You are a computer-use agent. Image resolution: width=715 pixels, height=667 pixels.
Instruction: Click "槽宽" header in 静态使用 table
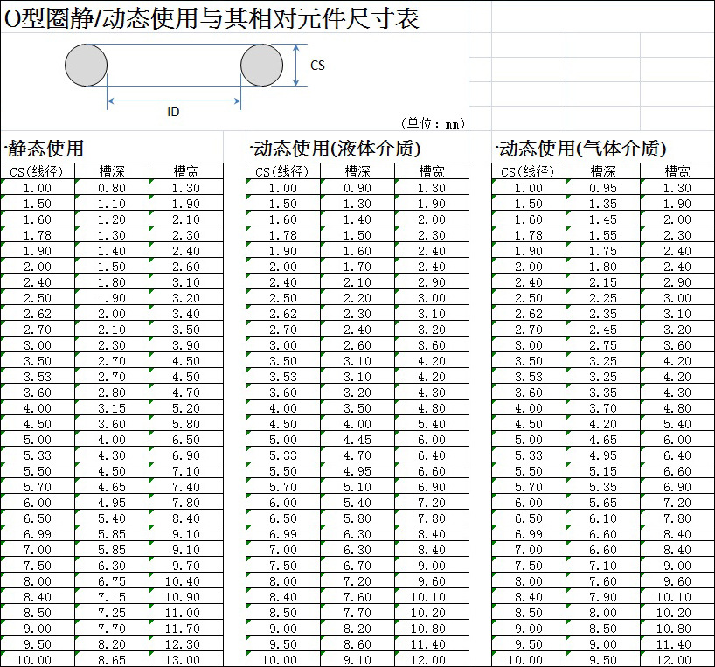coord(186,171)
